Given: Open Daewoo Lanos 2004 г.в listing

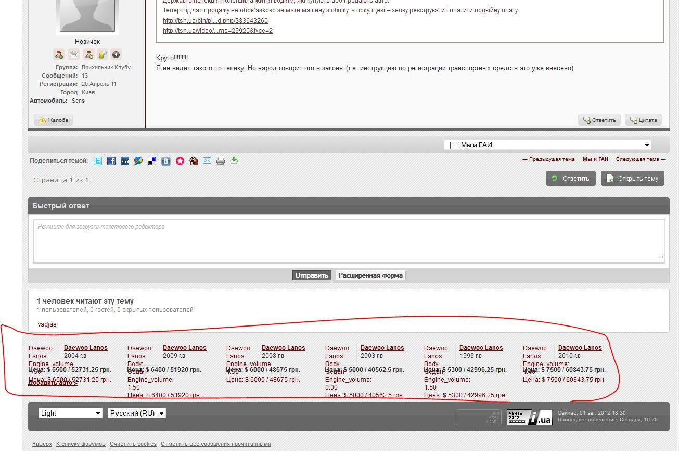Looking at the screenshot, I should click(x=85, y=348).
